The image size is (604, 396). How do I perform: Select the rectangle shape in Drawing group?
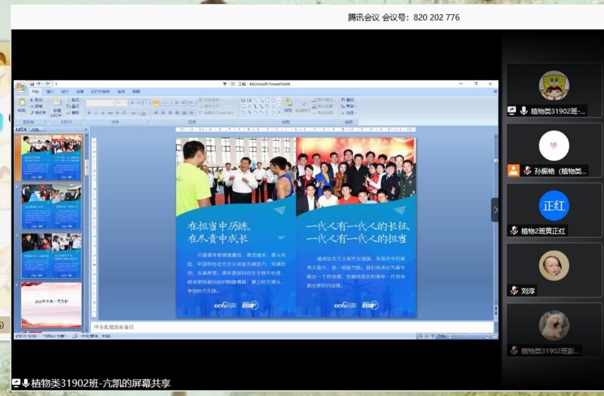point(268,101)
